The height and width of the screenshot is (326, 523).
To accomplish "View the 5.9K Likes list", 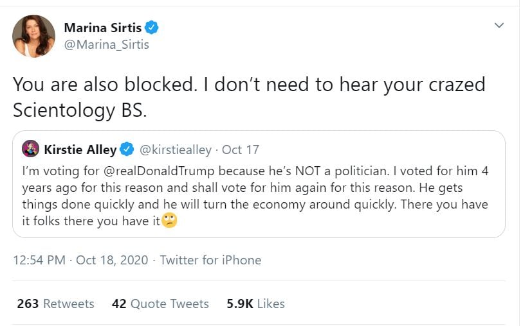I will (255, 304).
